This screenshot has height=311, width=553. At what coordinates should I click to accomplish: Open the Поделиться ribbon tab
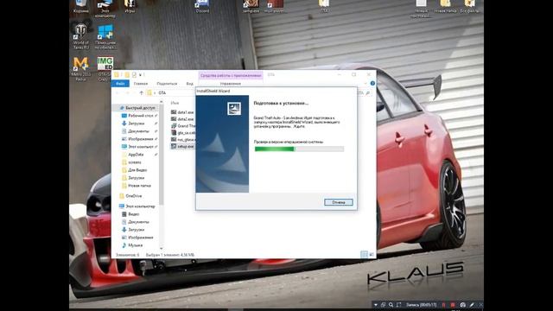tap(167, 84)
